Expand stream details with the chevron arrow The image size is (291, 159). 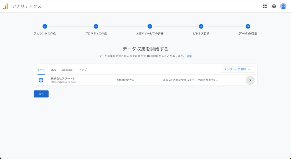pyautogui.click(x=250, y=80)
